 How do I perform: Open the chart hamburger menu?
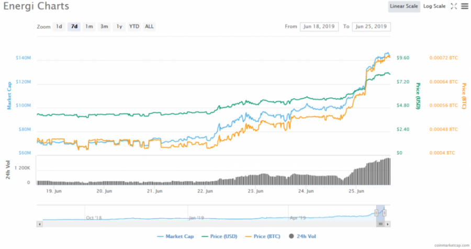[464, 6]
